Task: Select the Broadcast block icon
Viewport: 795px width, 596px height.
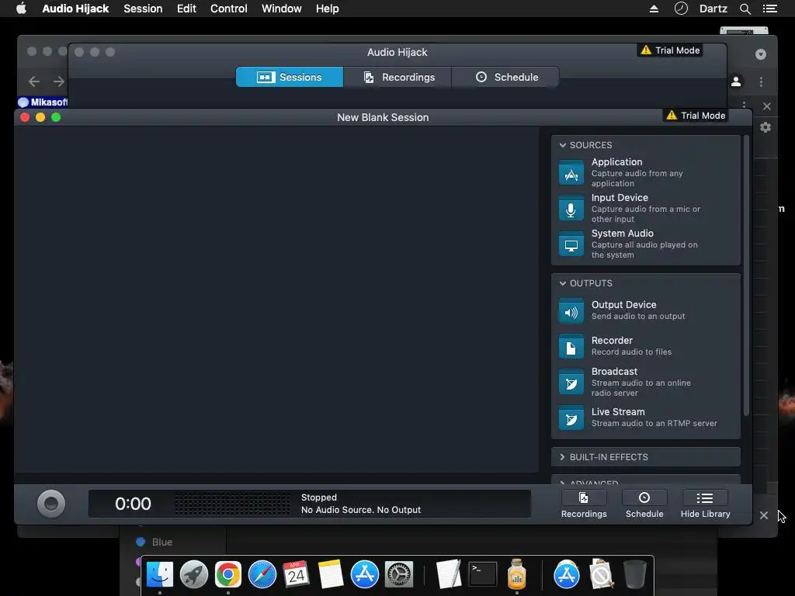Action: point(571,383)
